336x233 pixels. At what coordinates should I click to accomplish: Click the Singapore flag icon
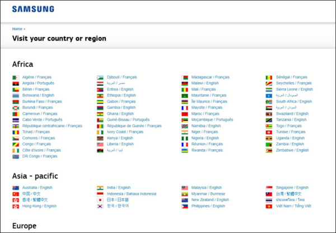pos(269,188)
